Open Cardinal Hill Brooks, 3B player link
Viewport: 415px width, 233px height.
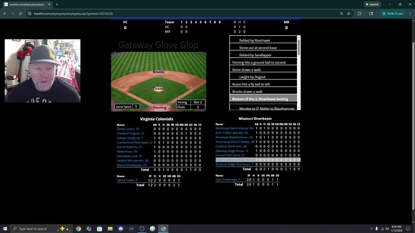click(x=231, y=146)
